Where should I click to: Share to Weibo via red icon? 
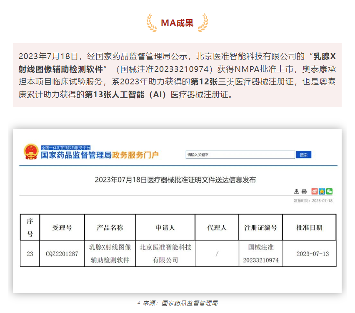315,191
